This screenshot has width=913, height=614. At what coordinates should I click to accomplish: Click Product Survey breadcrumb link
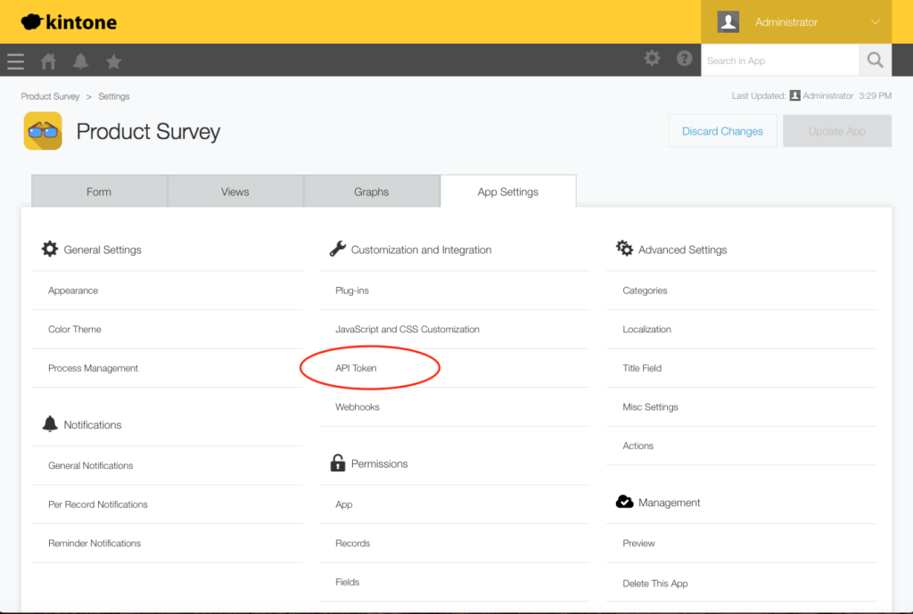(50, 96)
